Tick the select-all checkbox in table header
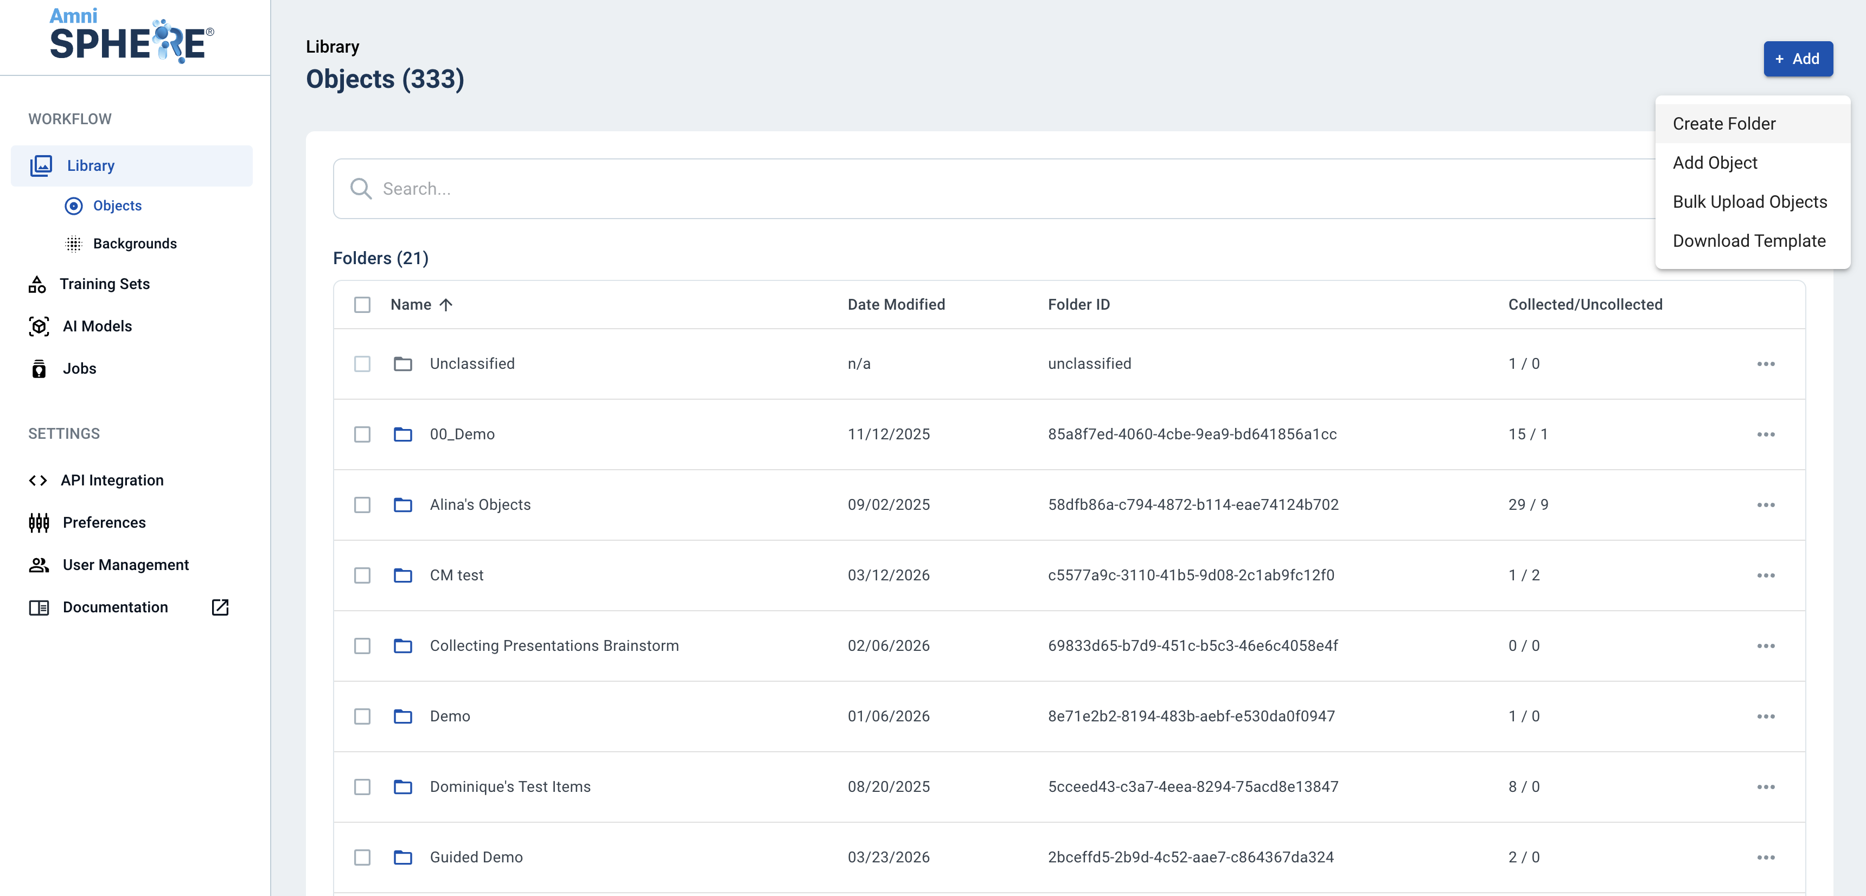Image resolution: width=1866 pixels, height=896 pixels. point(362,305)
